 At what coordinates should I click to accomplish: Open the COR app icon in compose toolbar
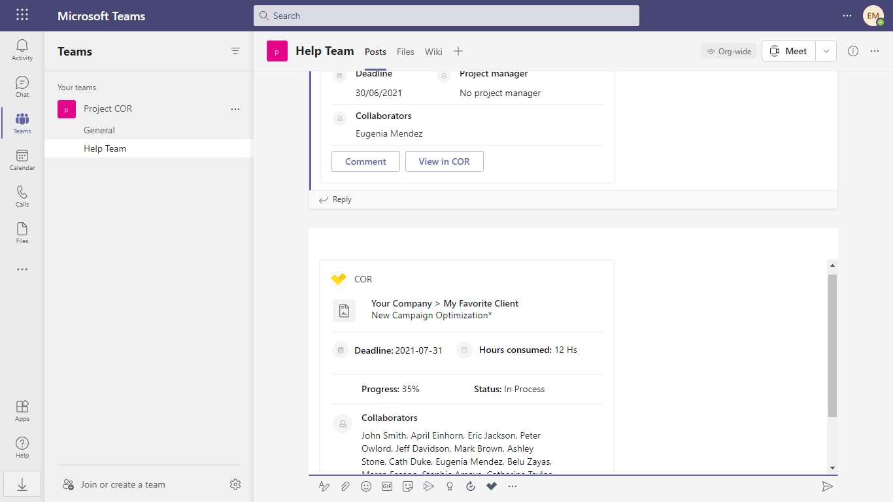pos(492,486)
